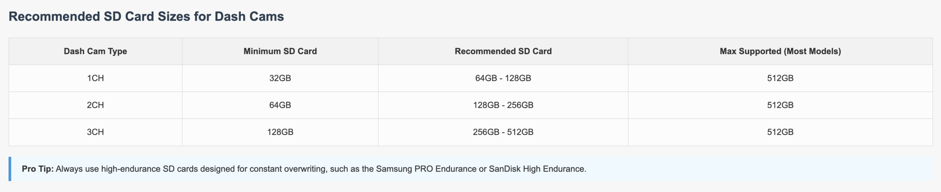Click the bold 'Pro Tip:' label
The image size is (941, 192).
click(x=38, y=169)
